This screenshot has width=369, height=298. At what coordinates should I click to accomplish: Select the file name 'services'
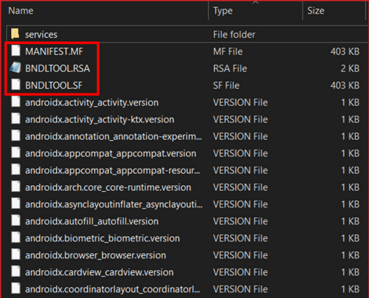[x=41, y=35]
